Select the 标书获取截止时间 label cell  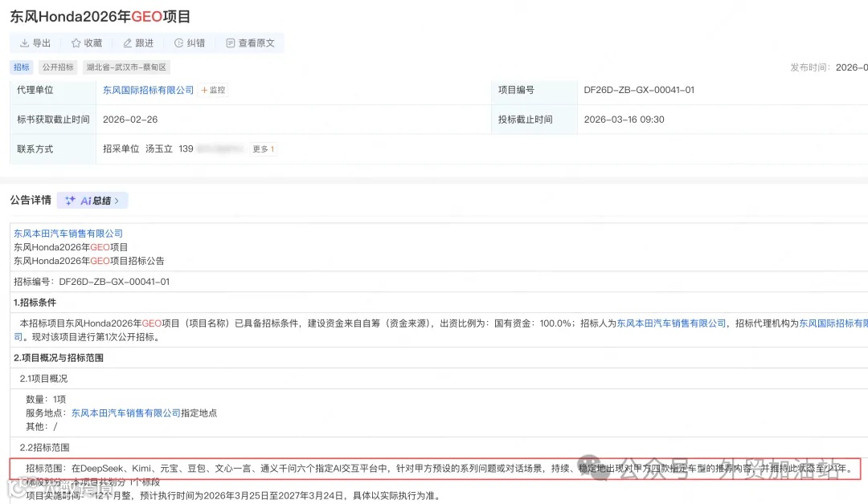(53, 120)
